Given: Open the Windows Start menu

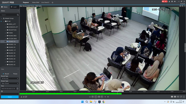Looking at the screenshot, I should click(x=82, y=102).
